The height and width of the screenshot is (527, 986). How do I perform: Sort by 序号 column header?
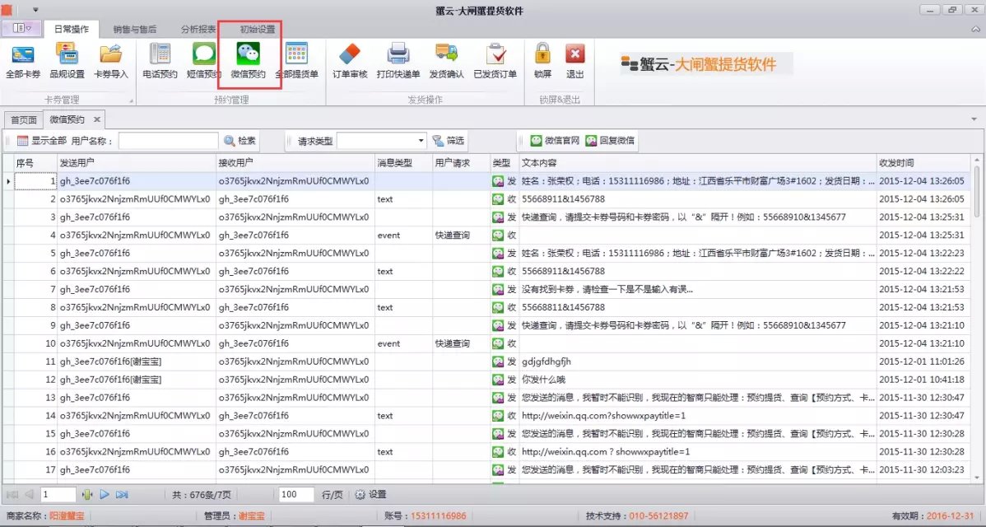35,163
